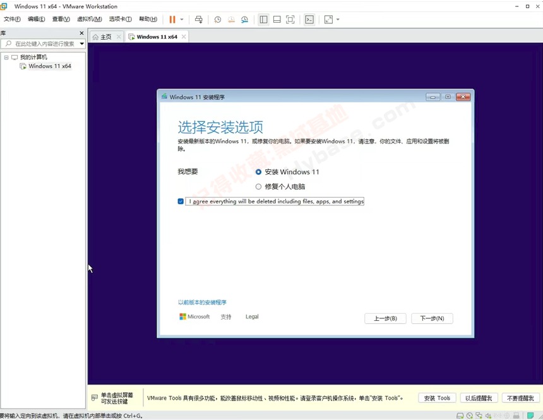
Task: Collapse the 我的计算机 tree node
Action: [x=6, y=57]
